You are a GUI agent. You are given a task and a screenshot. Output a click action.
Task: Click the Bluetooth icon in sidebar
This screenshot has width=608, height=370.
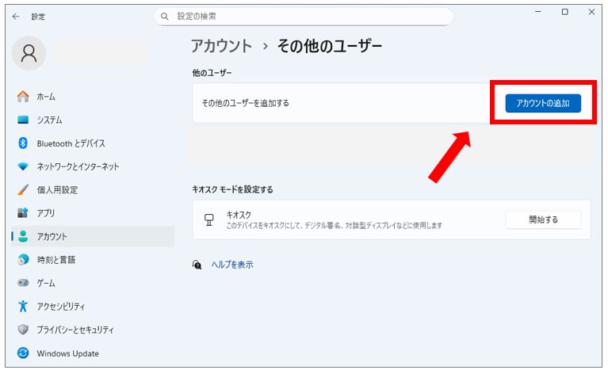point(23,143)
